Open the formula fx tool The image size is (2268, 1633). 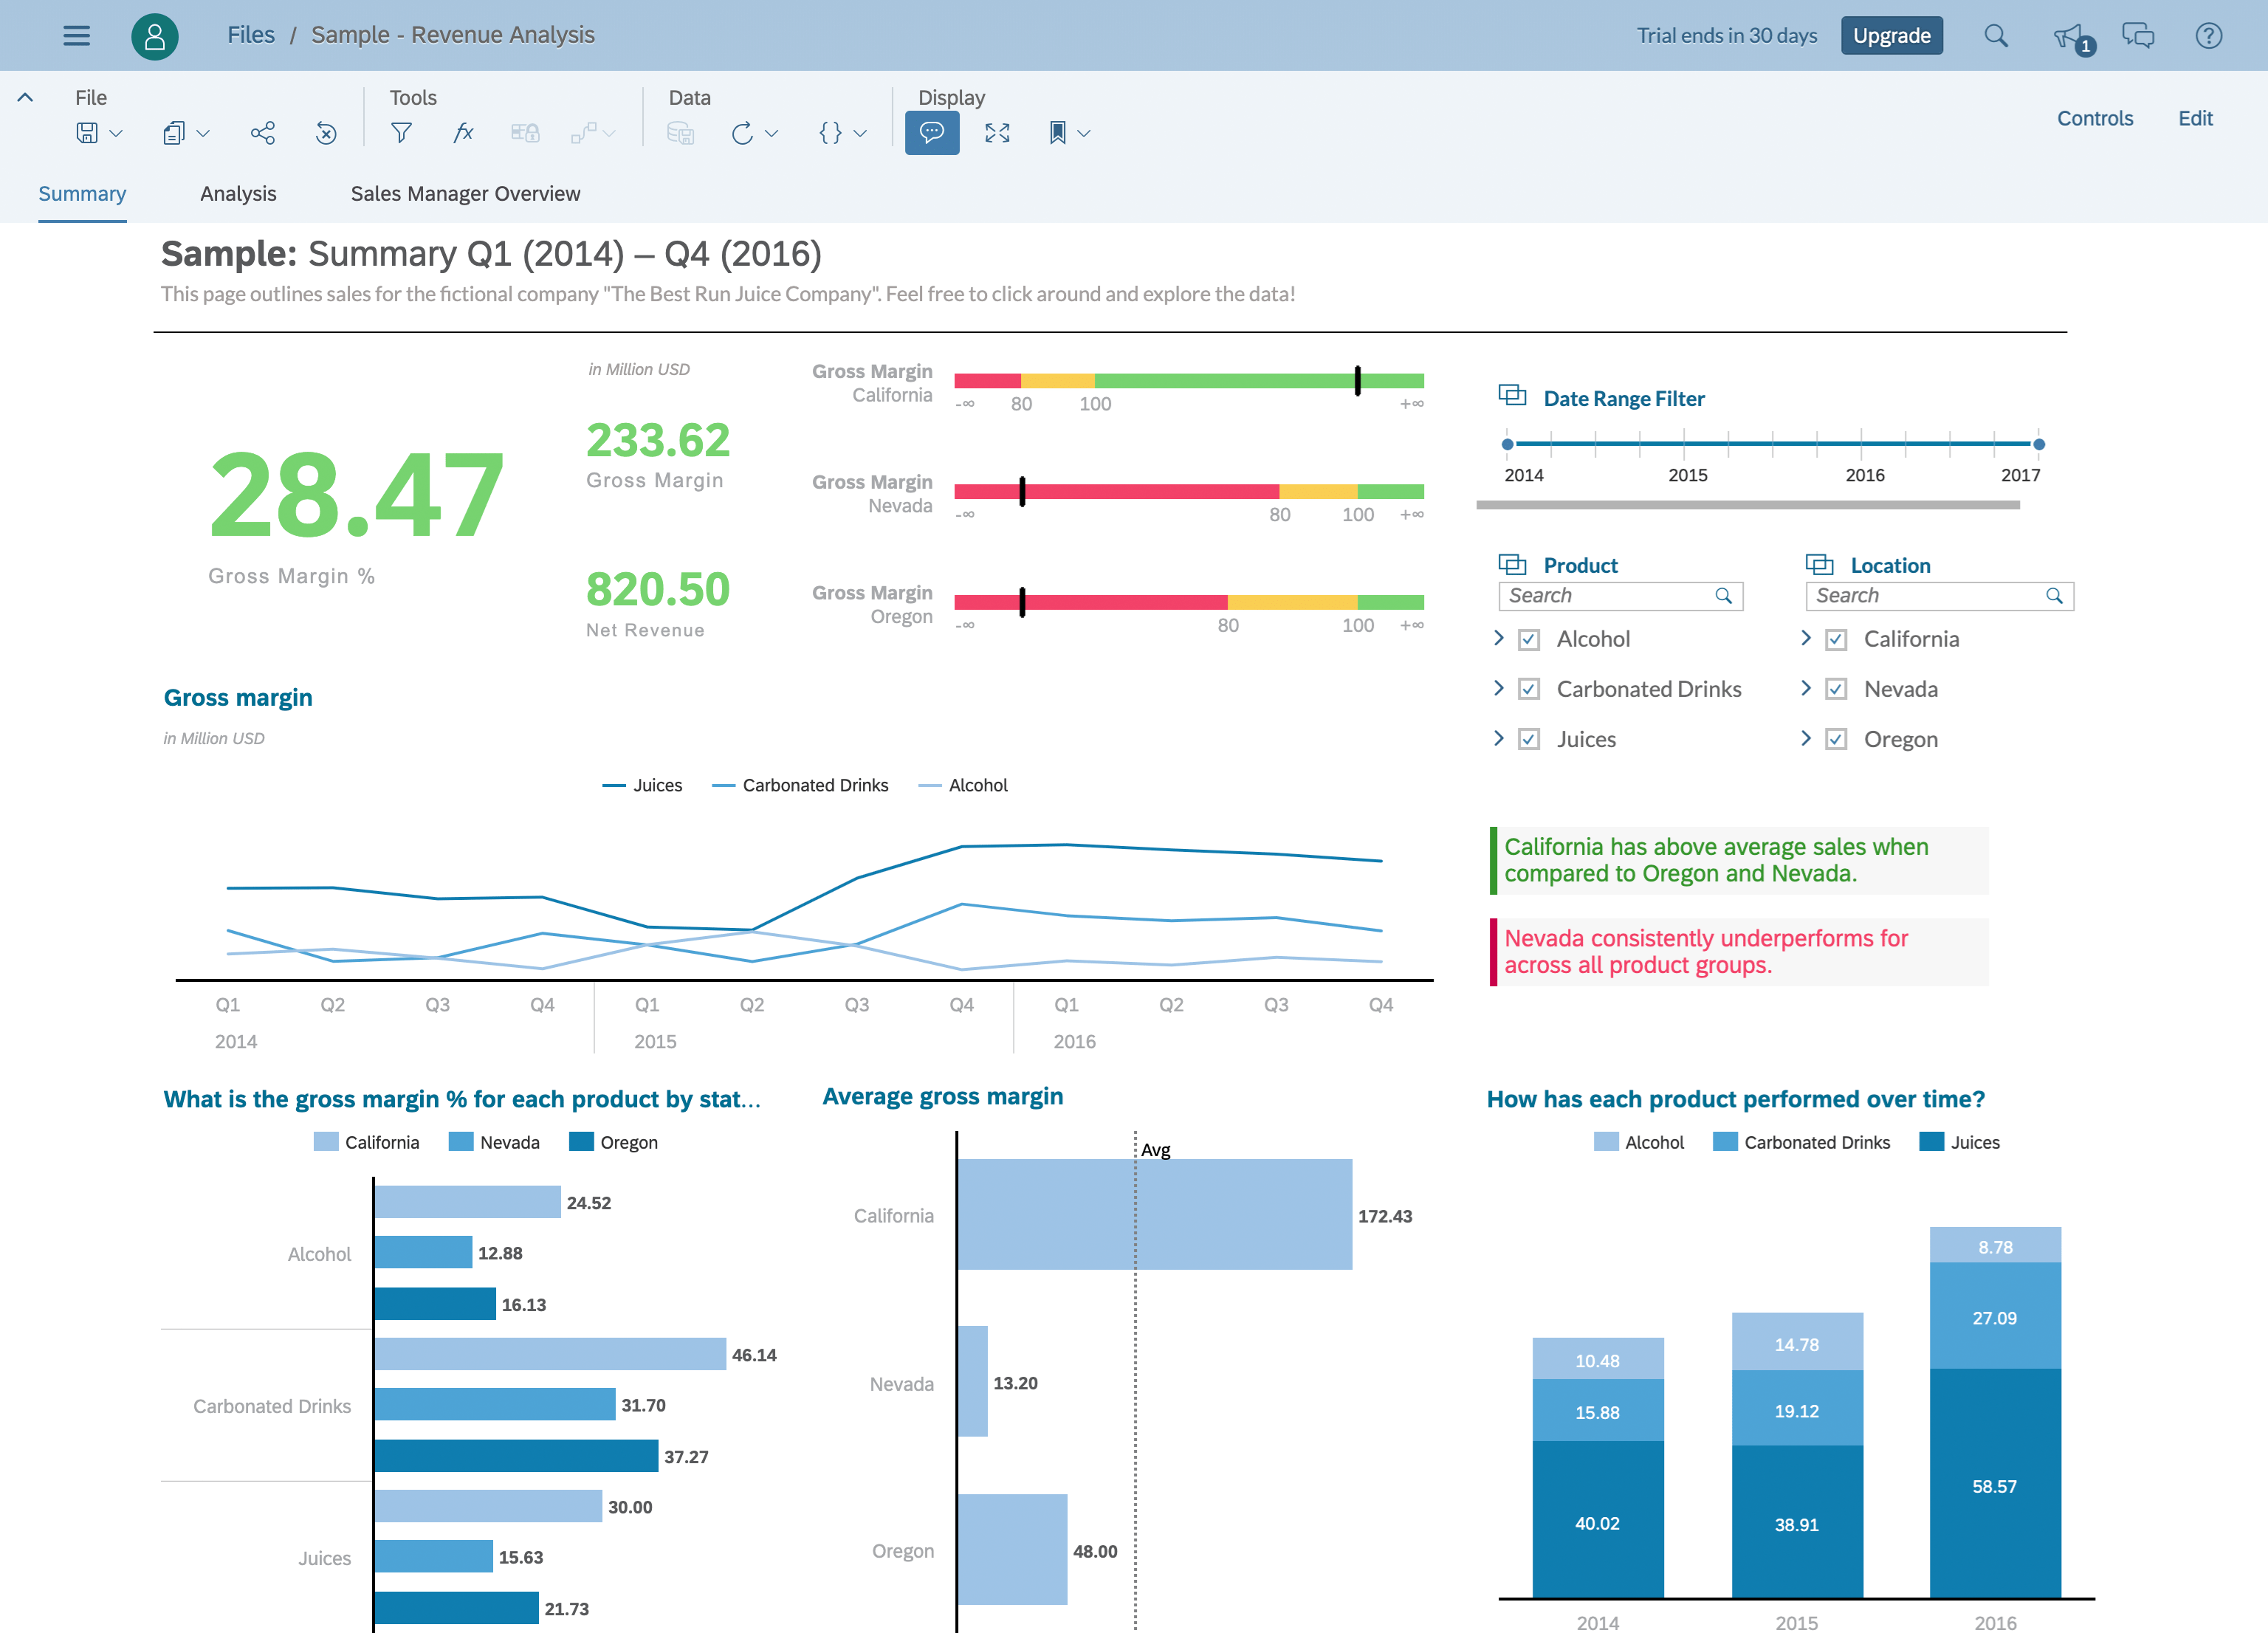(x=463, y=133)
